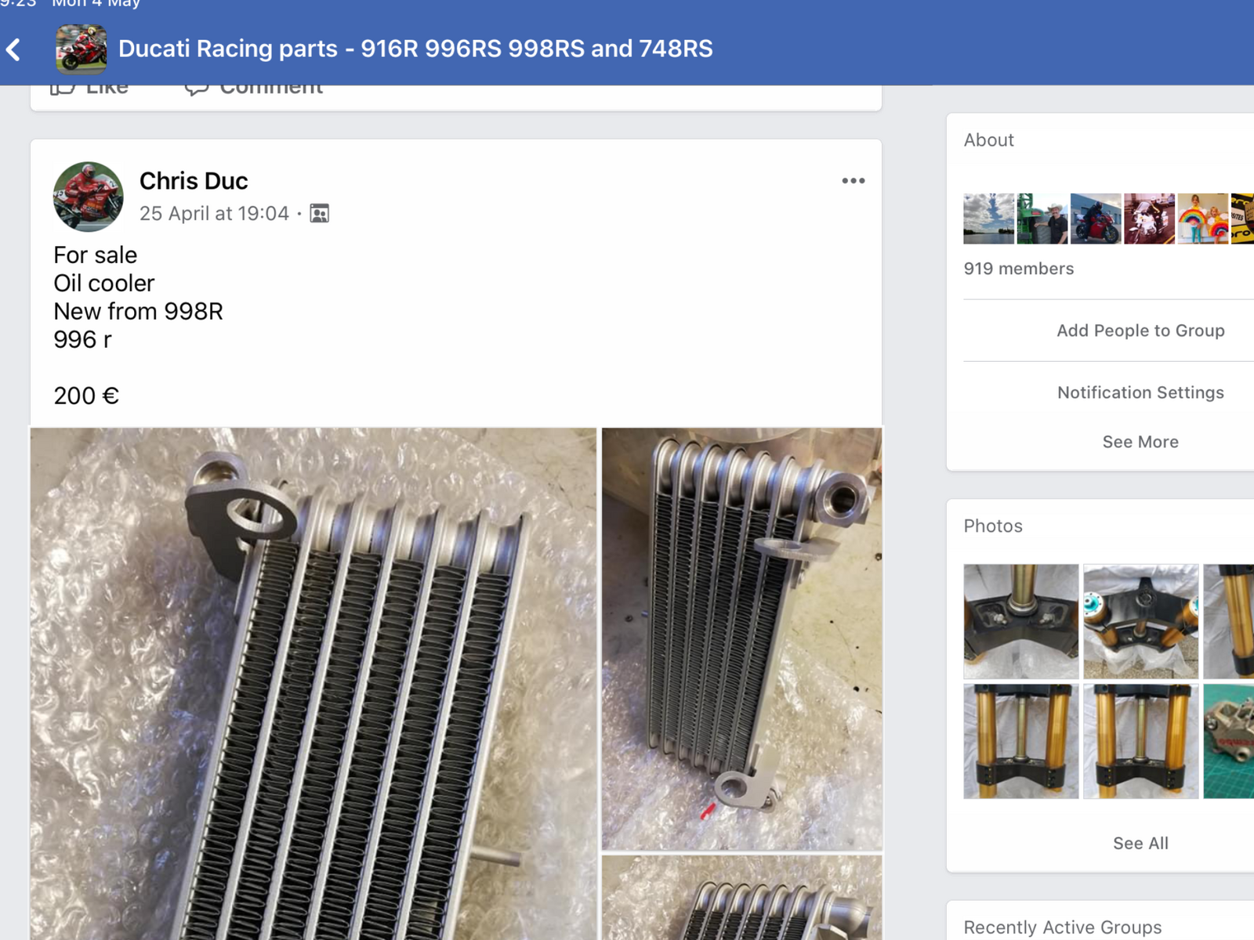Click the post text 'New from 998R'

[x=138, y=311]
